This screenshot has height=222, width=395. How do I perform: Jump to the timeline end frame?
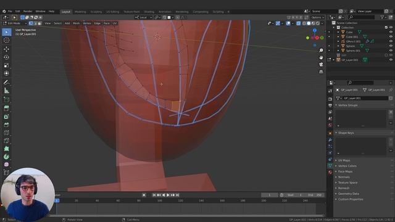tap(177, 195)
